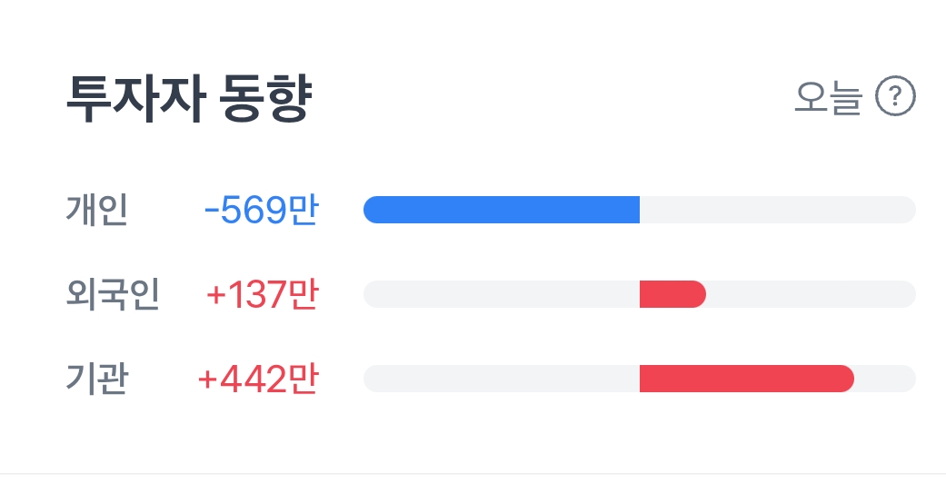Select the 개인 investor row label
The image size is (946, 493).
(96, 210)
